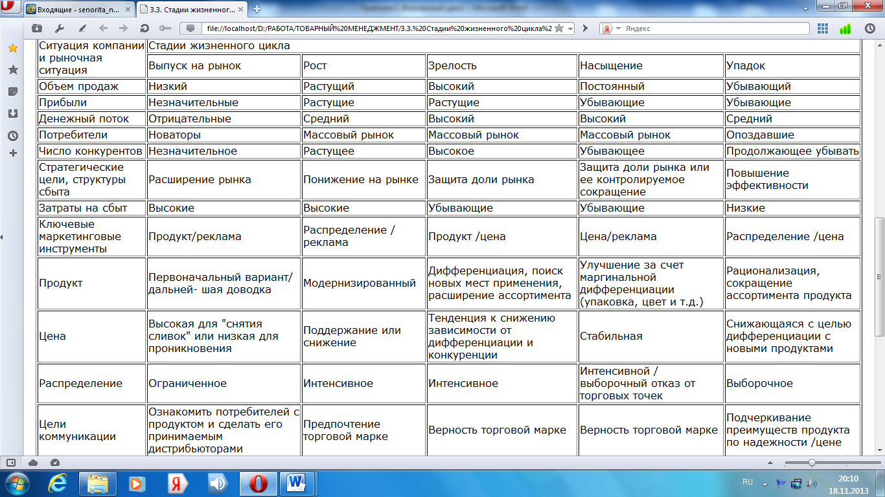
Task: Add a panel with the plus icon
Action: [x=12, y=153]
